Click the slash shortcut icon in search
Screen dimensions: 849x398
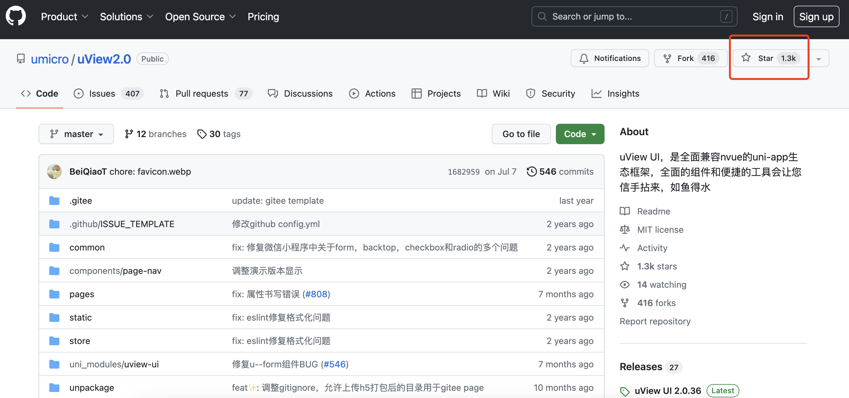pos(726,16)
